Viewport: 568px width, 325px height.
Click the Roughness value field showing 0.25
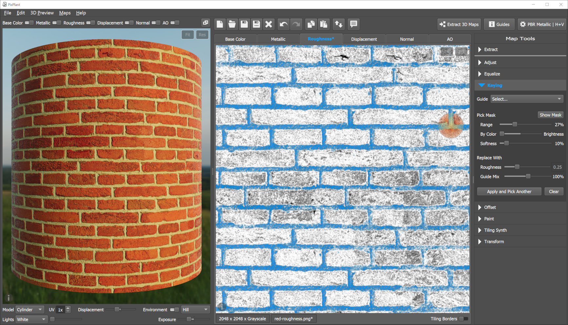[557, 167]
